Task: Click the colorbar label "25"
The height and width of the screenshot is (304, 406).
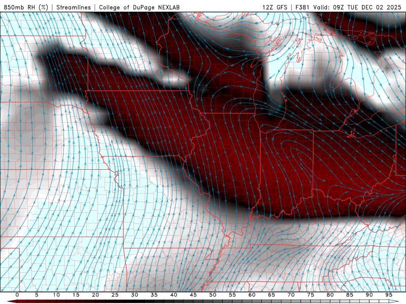Action: [115, 295]
